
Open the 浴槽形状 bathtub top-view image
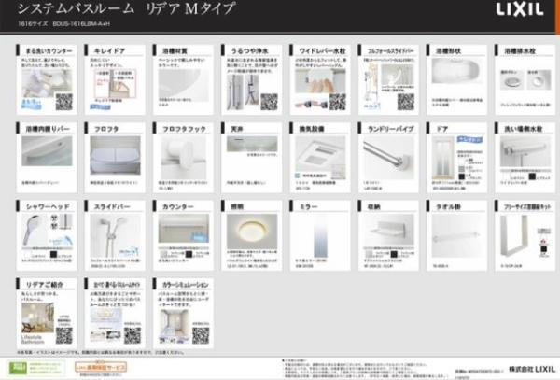pos(457,72)
